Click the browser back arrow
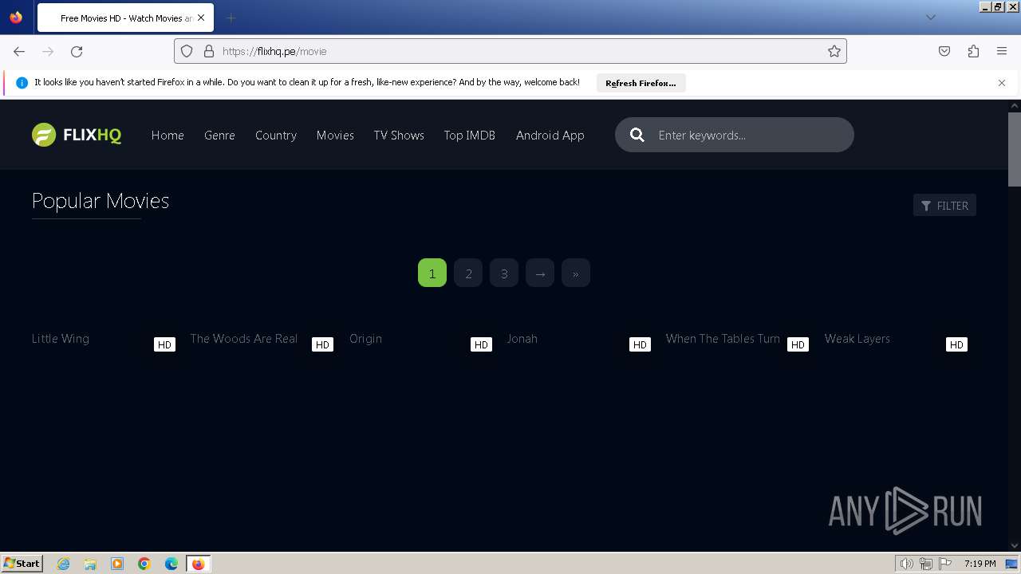The width and height of the screenshot is (1021, 574). (x=19, y=51)
